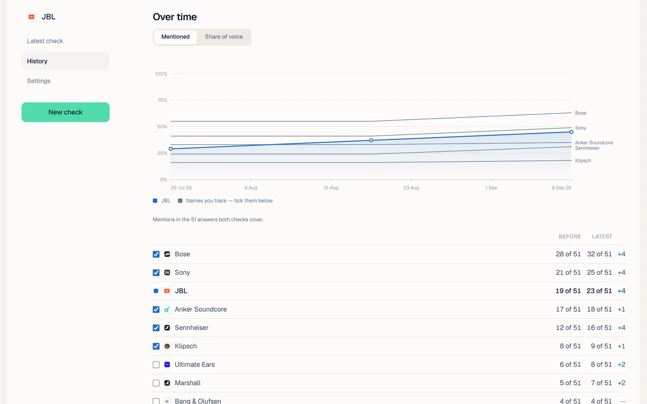Click the JBL brand logo in sidebar
The image size is (647, 404).
click(31, 17)
